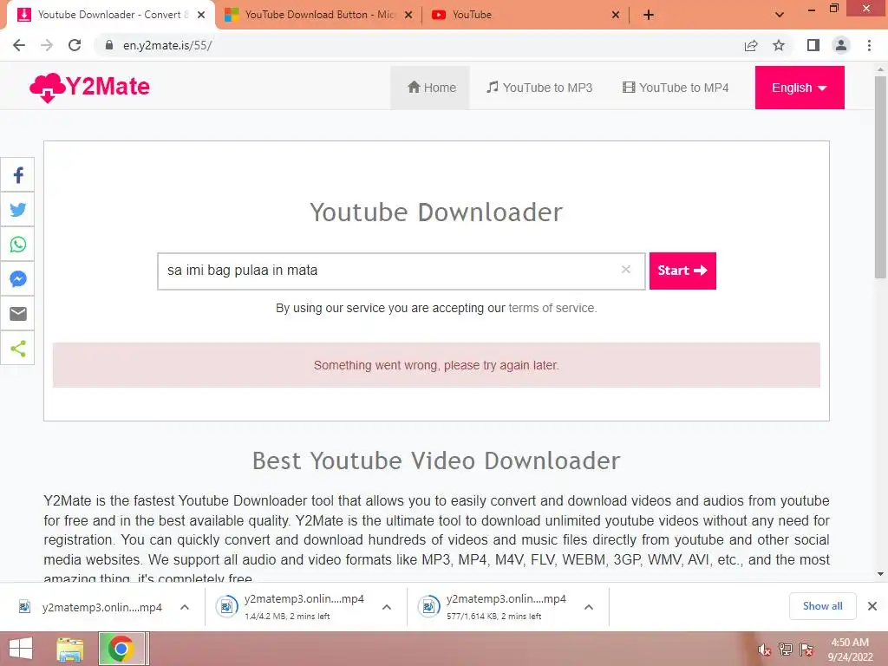Click the Start button

click(x=682, y=271)
